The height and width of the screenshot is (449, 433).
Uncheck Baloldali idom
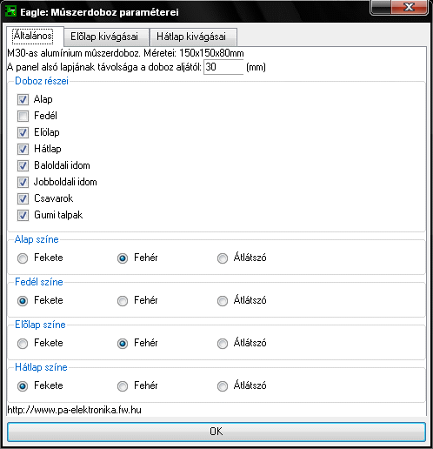click(23, 165)
